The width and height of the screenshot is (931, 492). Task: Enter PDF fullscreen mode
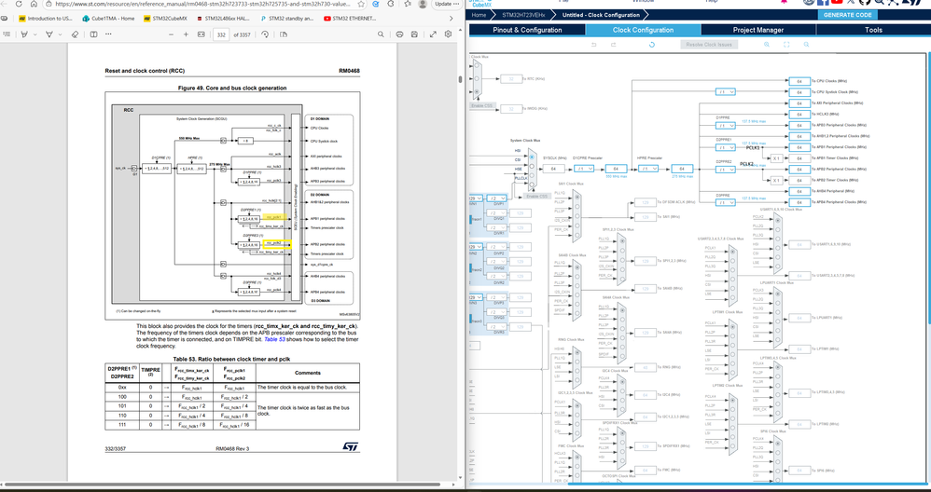coord(433,34)
